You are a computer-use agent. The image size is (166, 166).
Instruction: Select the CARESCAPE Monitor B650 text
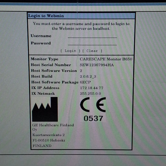[106, 59]
